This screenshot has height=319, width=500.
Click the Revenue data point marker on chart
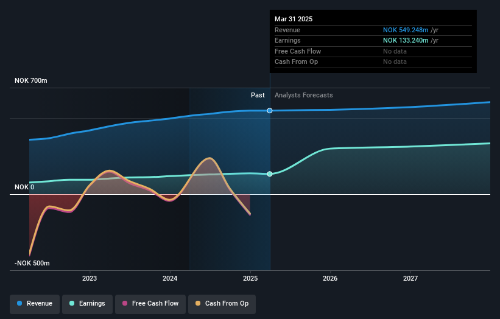(x=270, y=111)
